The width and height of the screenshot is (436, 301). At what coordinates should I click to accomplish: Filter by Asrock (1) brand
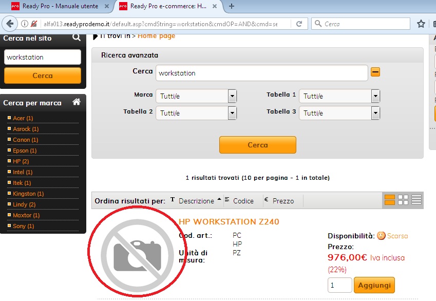pos(26,129)
